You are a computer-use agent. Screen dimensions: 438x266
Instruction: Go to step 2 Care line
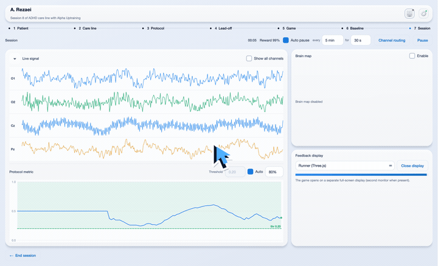[x=88, y=28]
